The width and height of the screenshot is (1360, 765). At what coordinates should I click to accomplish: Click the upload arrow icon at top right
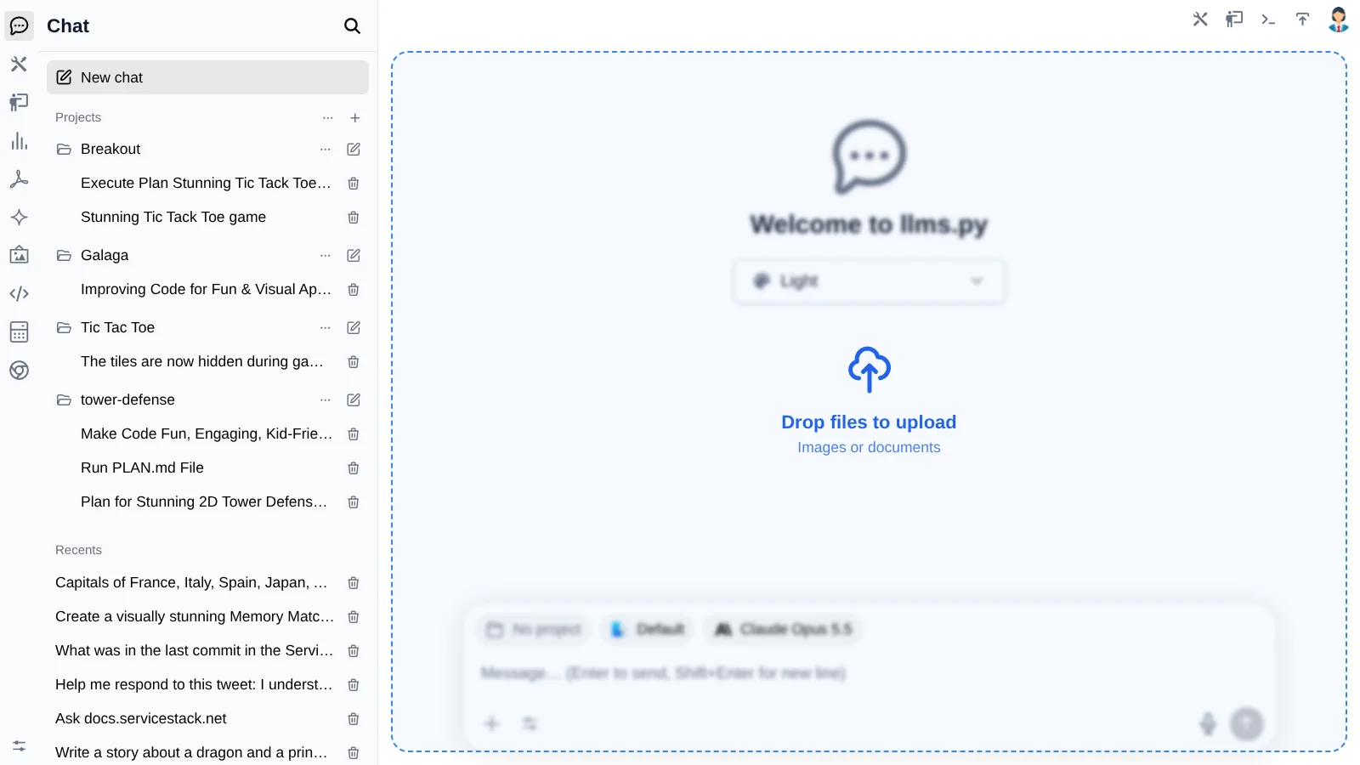1302,19
